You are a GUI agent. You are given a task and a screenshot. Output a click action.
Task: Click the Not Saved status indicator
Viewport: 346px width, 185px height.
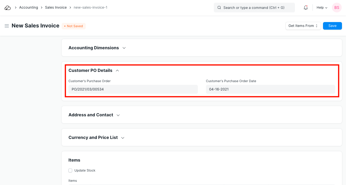[x=74, y=26]
